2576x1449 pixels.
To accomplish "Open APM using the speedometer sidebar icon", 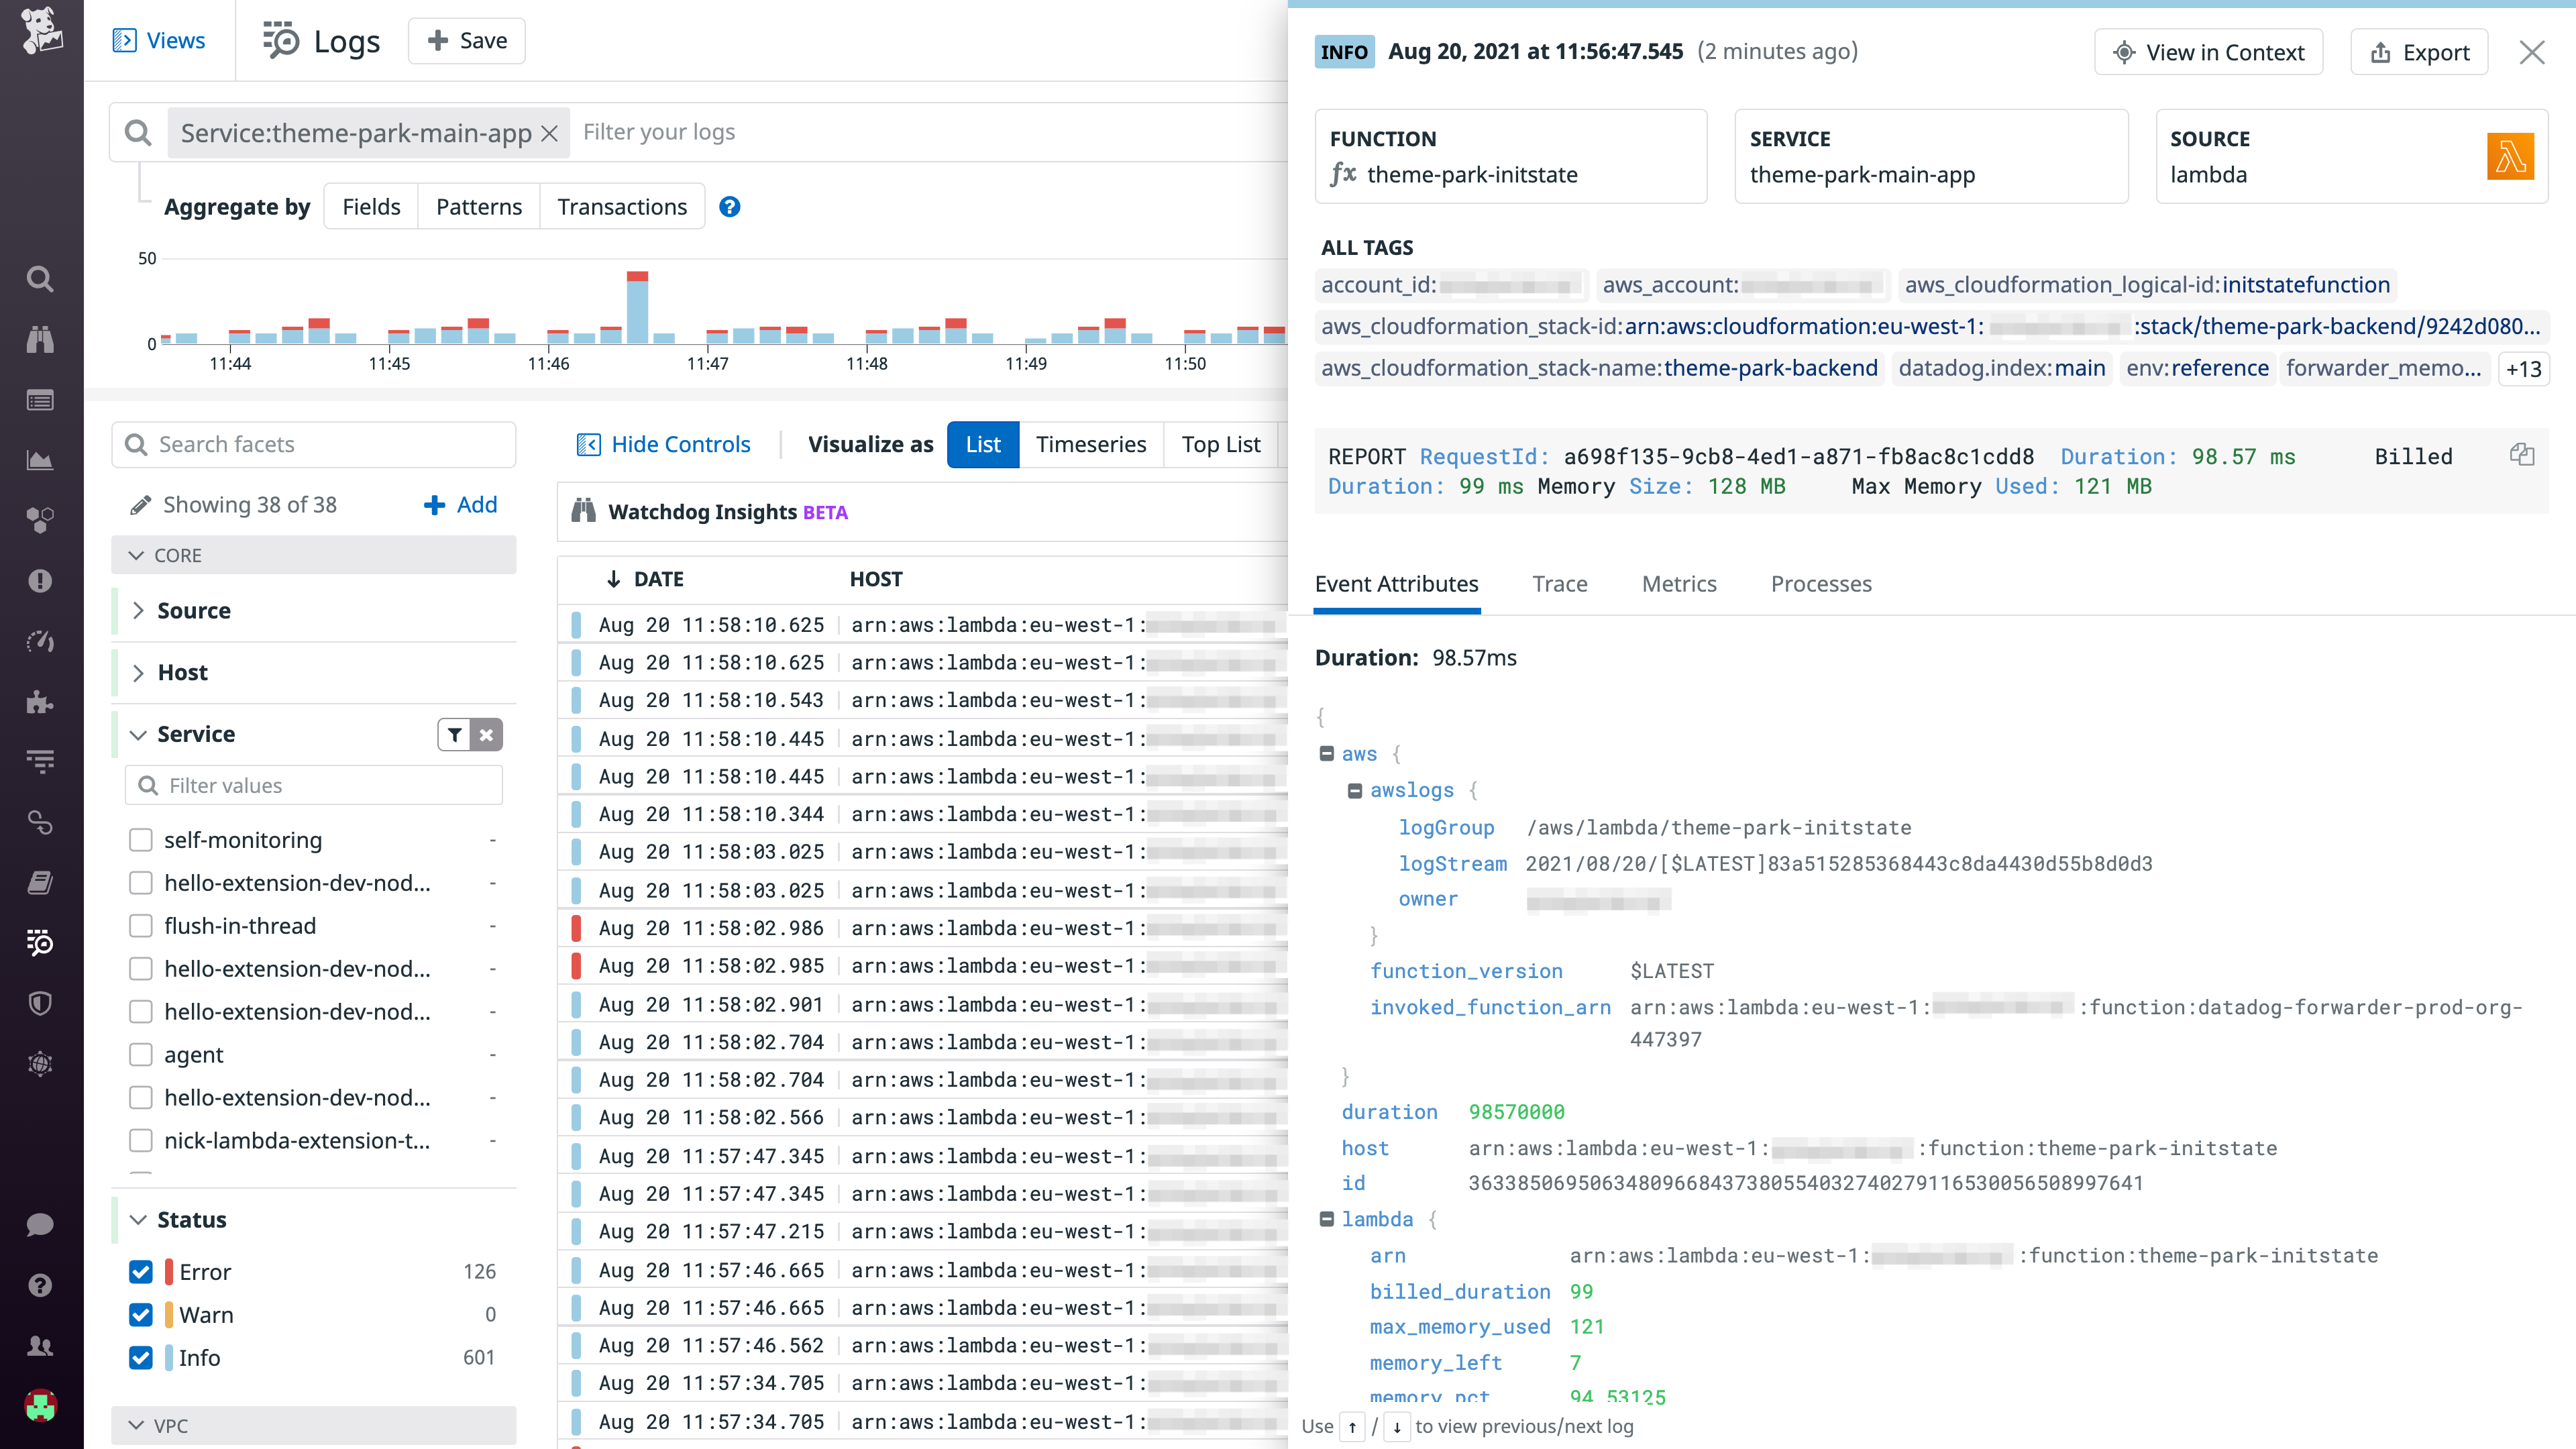I will (40, 641).
